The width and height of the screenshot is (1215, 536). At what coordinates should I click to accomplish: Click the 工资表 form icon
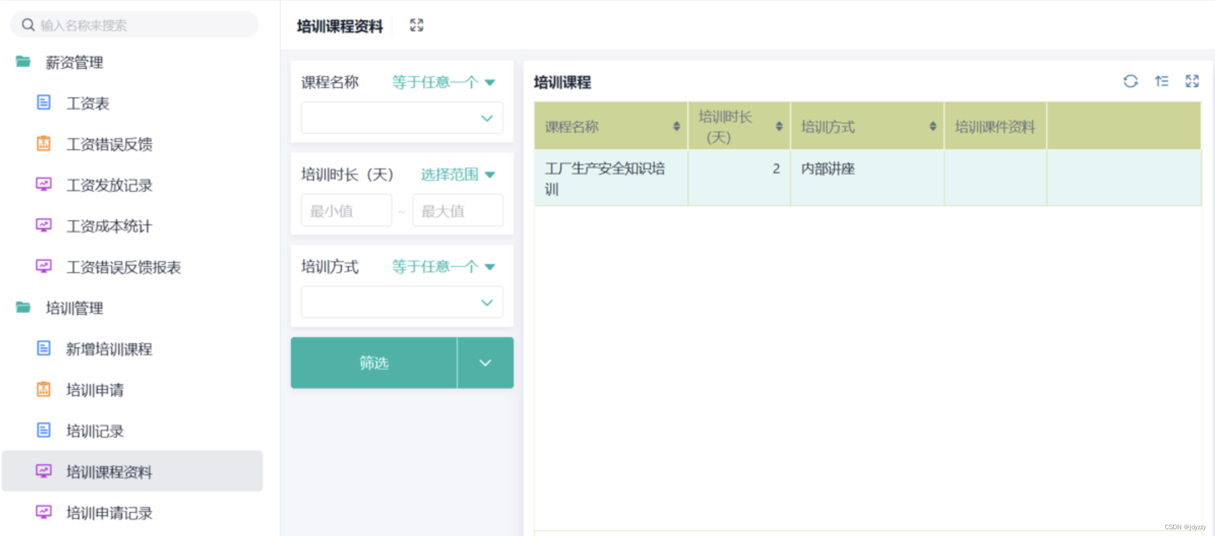click(44, 103)
